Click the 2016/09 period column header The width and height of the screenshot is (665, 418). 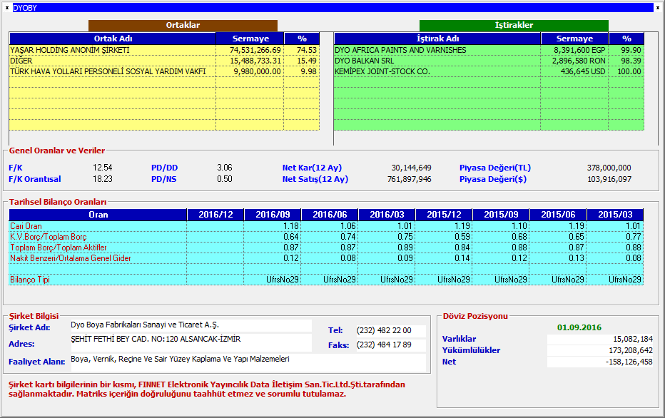tap(273, 215)
